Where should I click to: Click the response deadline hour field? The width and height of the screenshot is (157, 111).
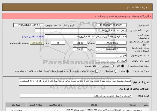pyautogui.click(x=80, y=43)
